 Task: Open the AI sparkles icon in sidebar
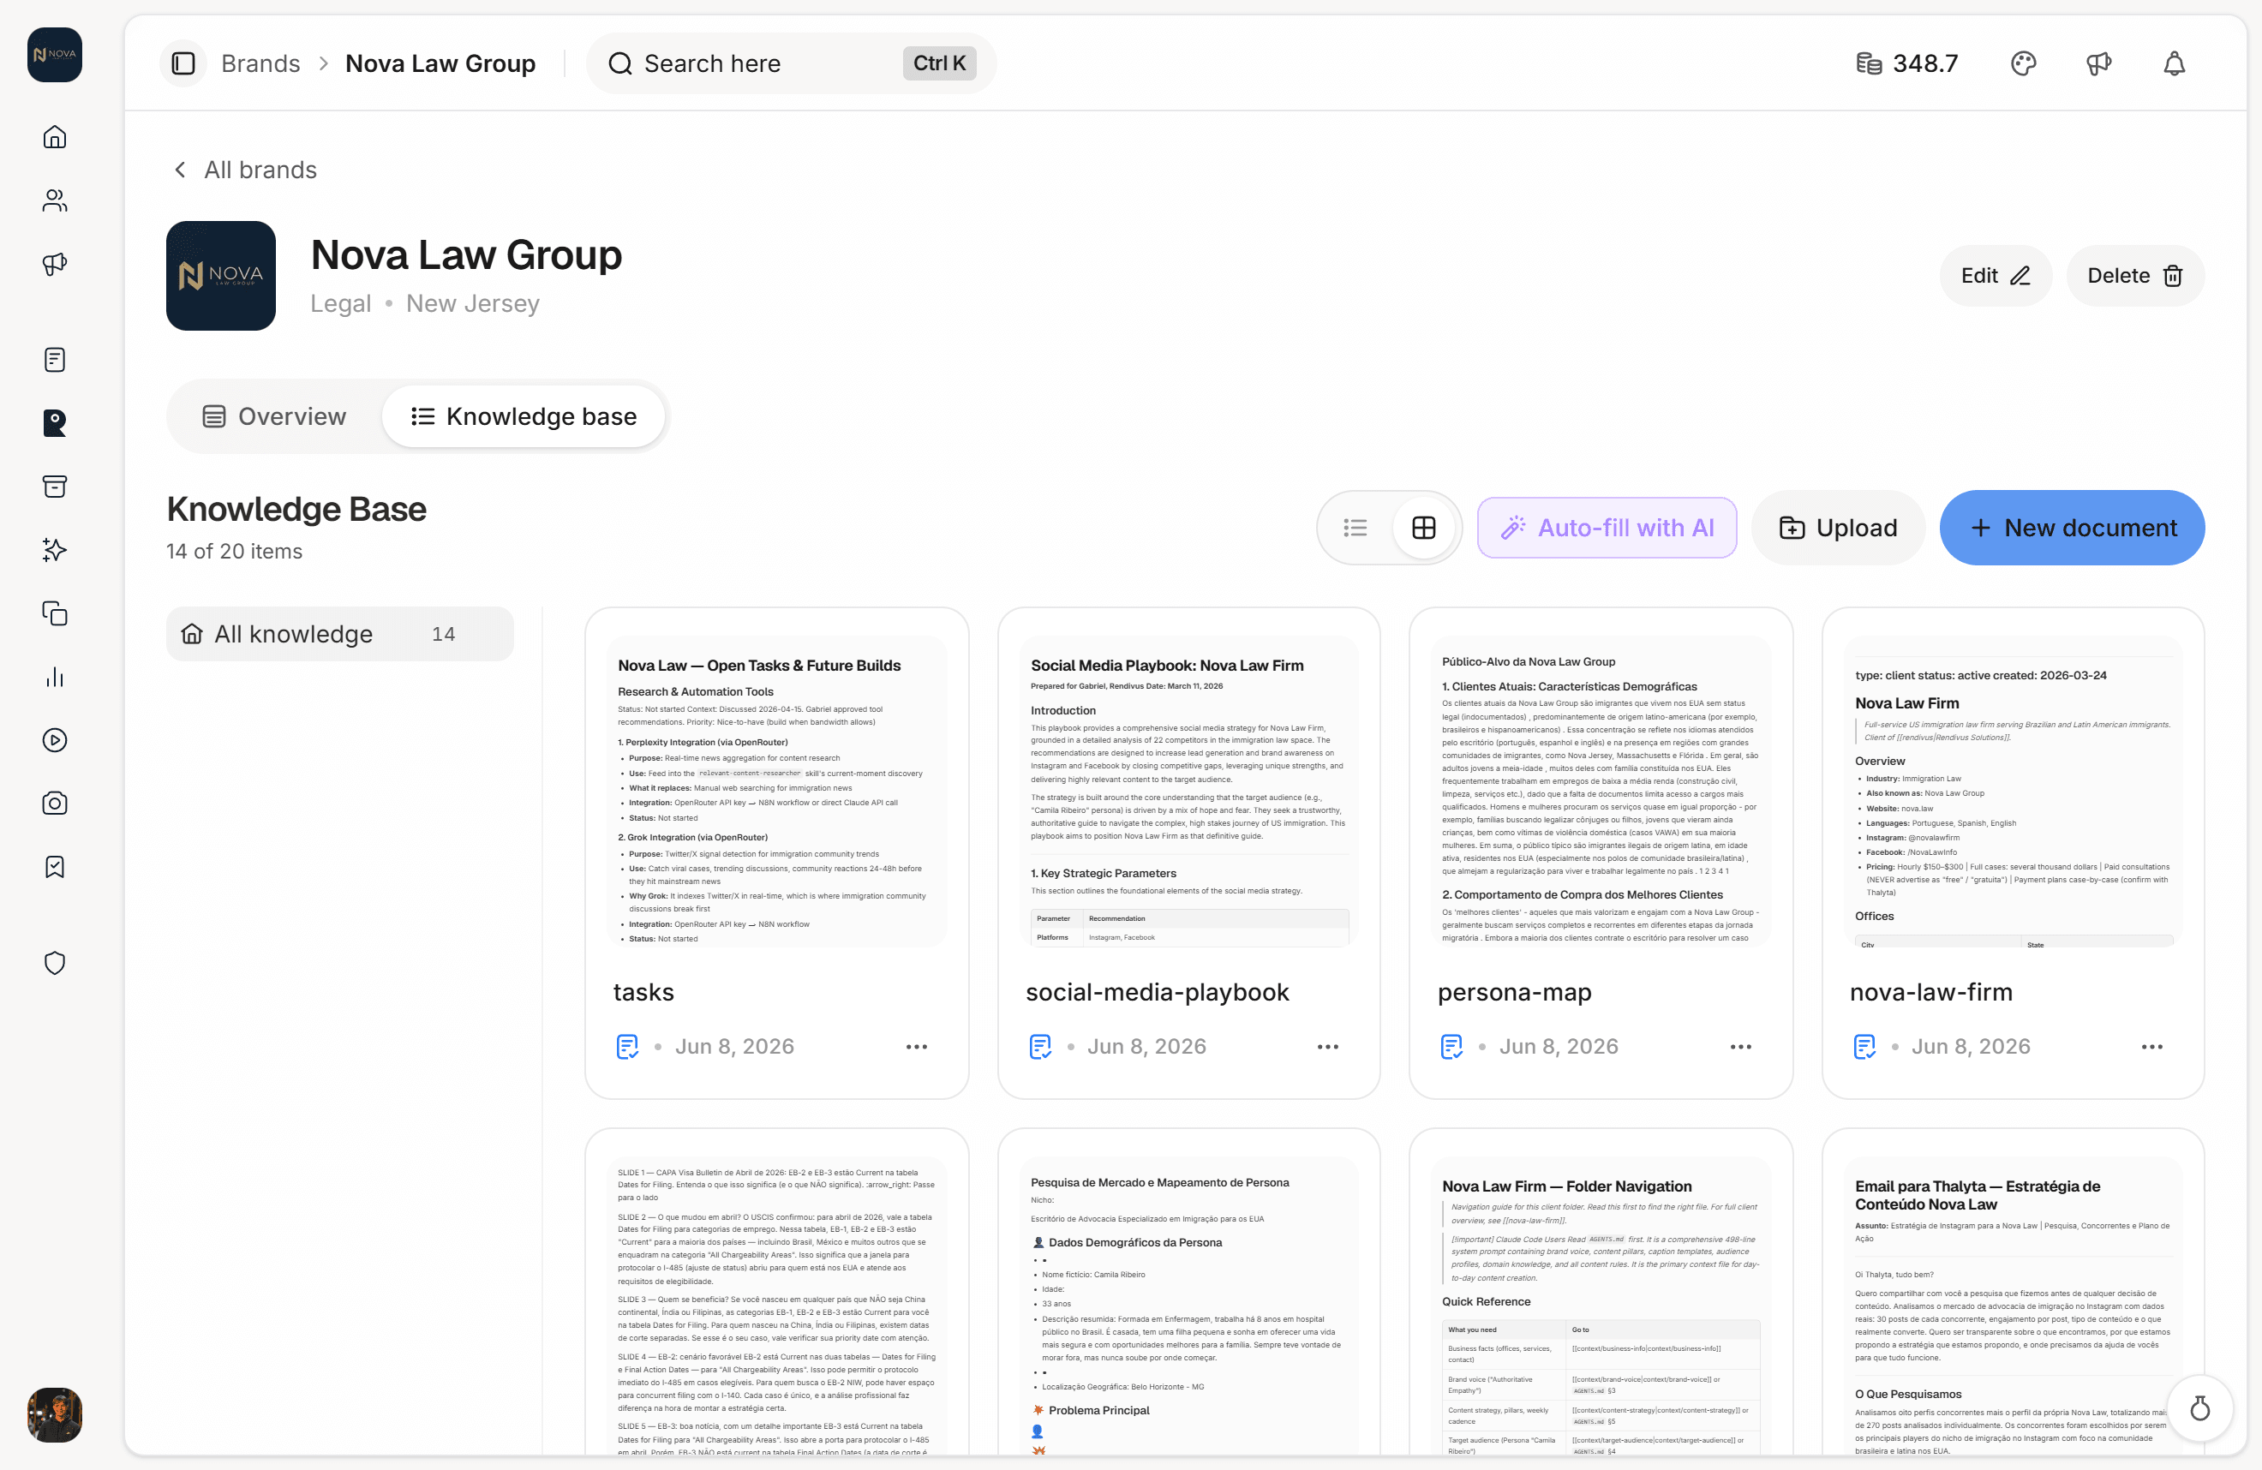54,550
